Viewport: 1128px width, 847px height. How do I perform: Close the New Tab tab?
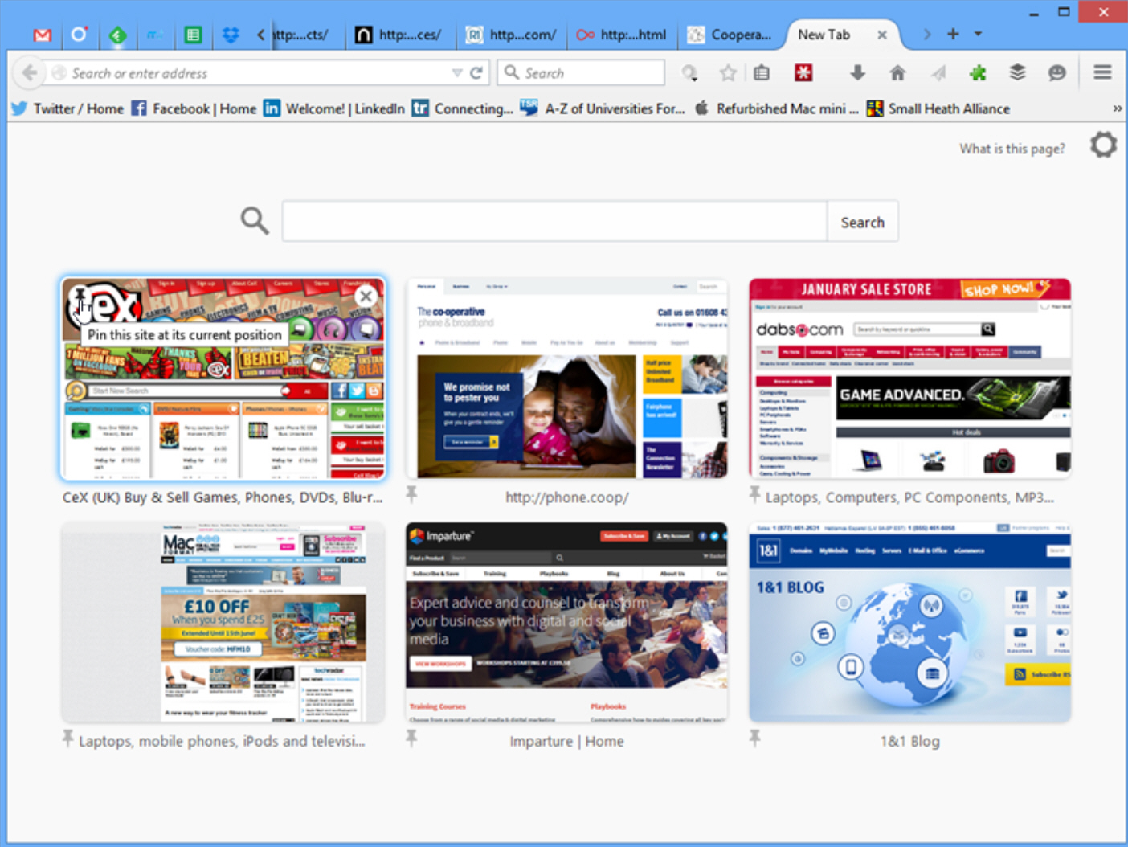point(882,35)
